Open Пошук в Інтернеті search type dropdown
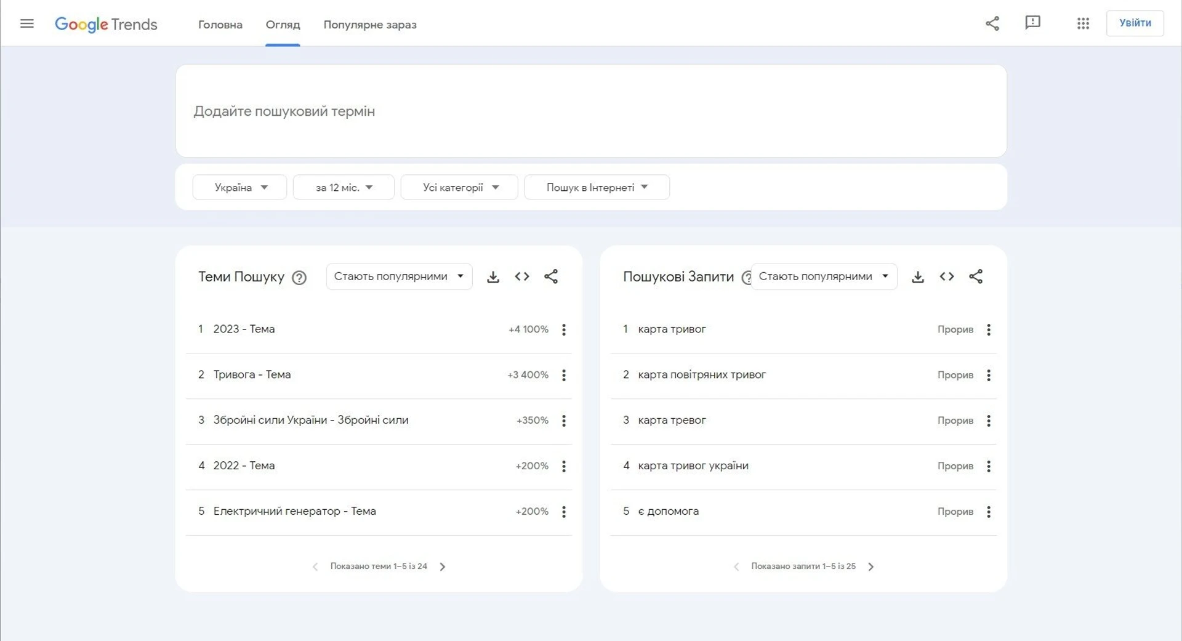 (597, 187)
